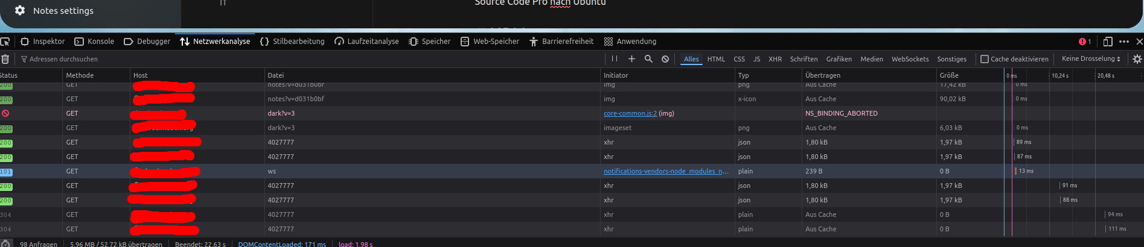Open network search with magnifier icon
Viewport: 1144px width, 247px height.
[x=648, y=59]
